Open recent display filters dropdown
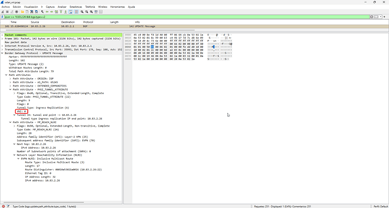This screenshot has width=389, height=208. point(381,17)
